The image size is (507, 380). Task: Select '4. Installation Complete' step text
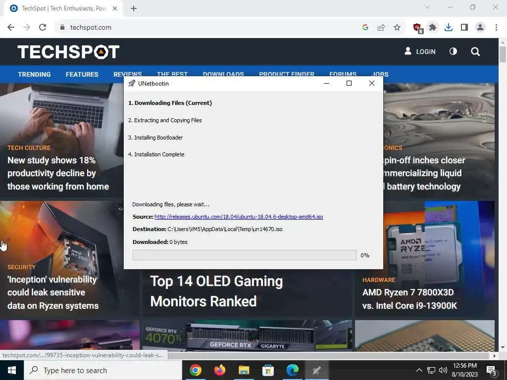(x=156, y=154)
